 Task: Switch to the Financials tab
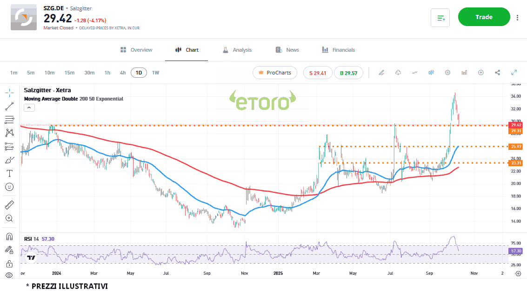click(338, 50)
